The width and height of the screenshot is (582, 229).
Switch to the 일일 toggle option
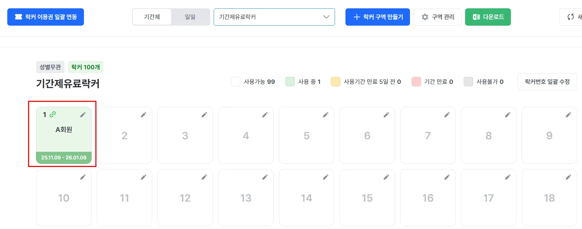190,17
